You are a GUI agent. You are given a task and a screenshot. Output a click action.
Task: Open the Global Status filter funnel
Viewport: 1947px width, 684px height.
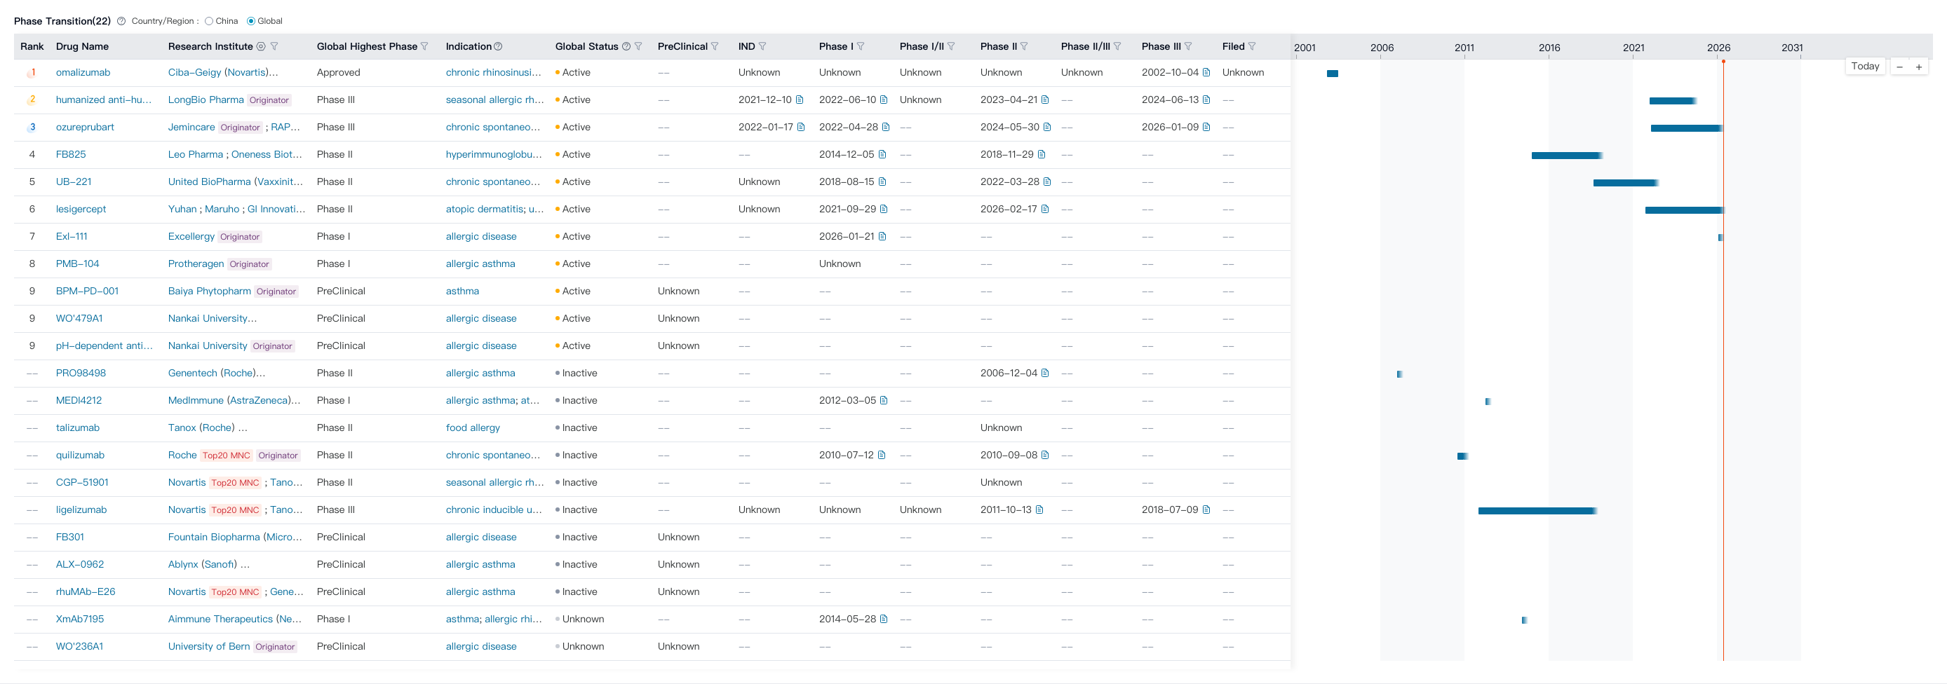coord(639,47)
